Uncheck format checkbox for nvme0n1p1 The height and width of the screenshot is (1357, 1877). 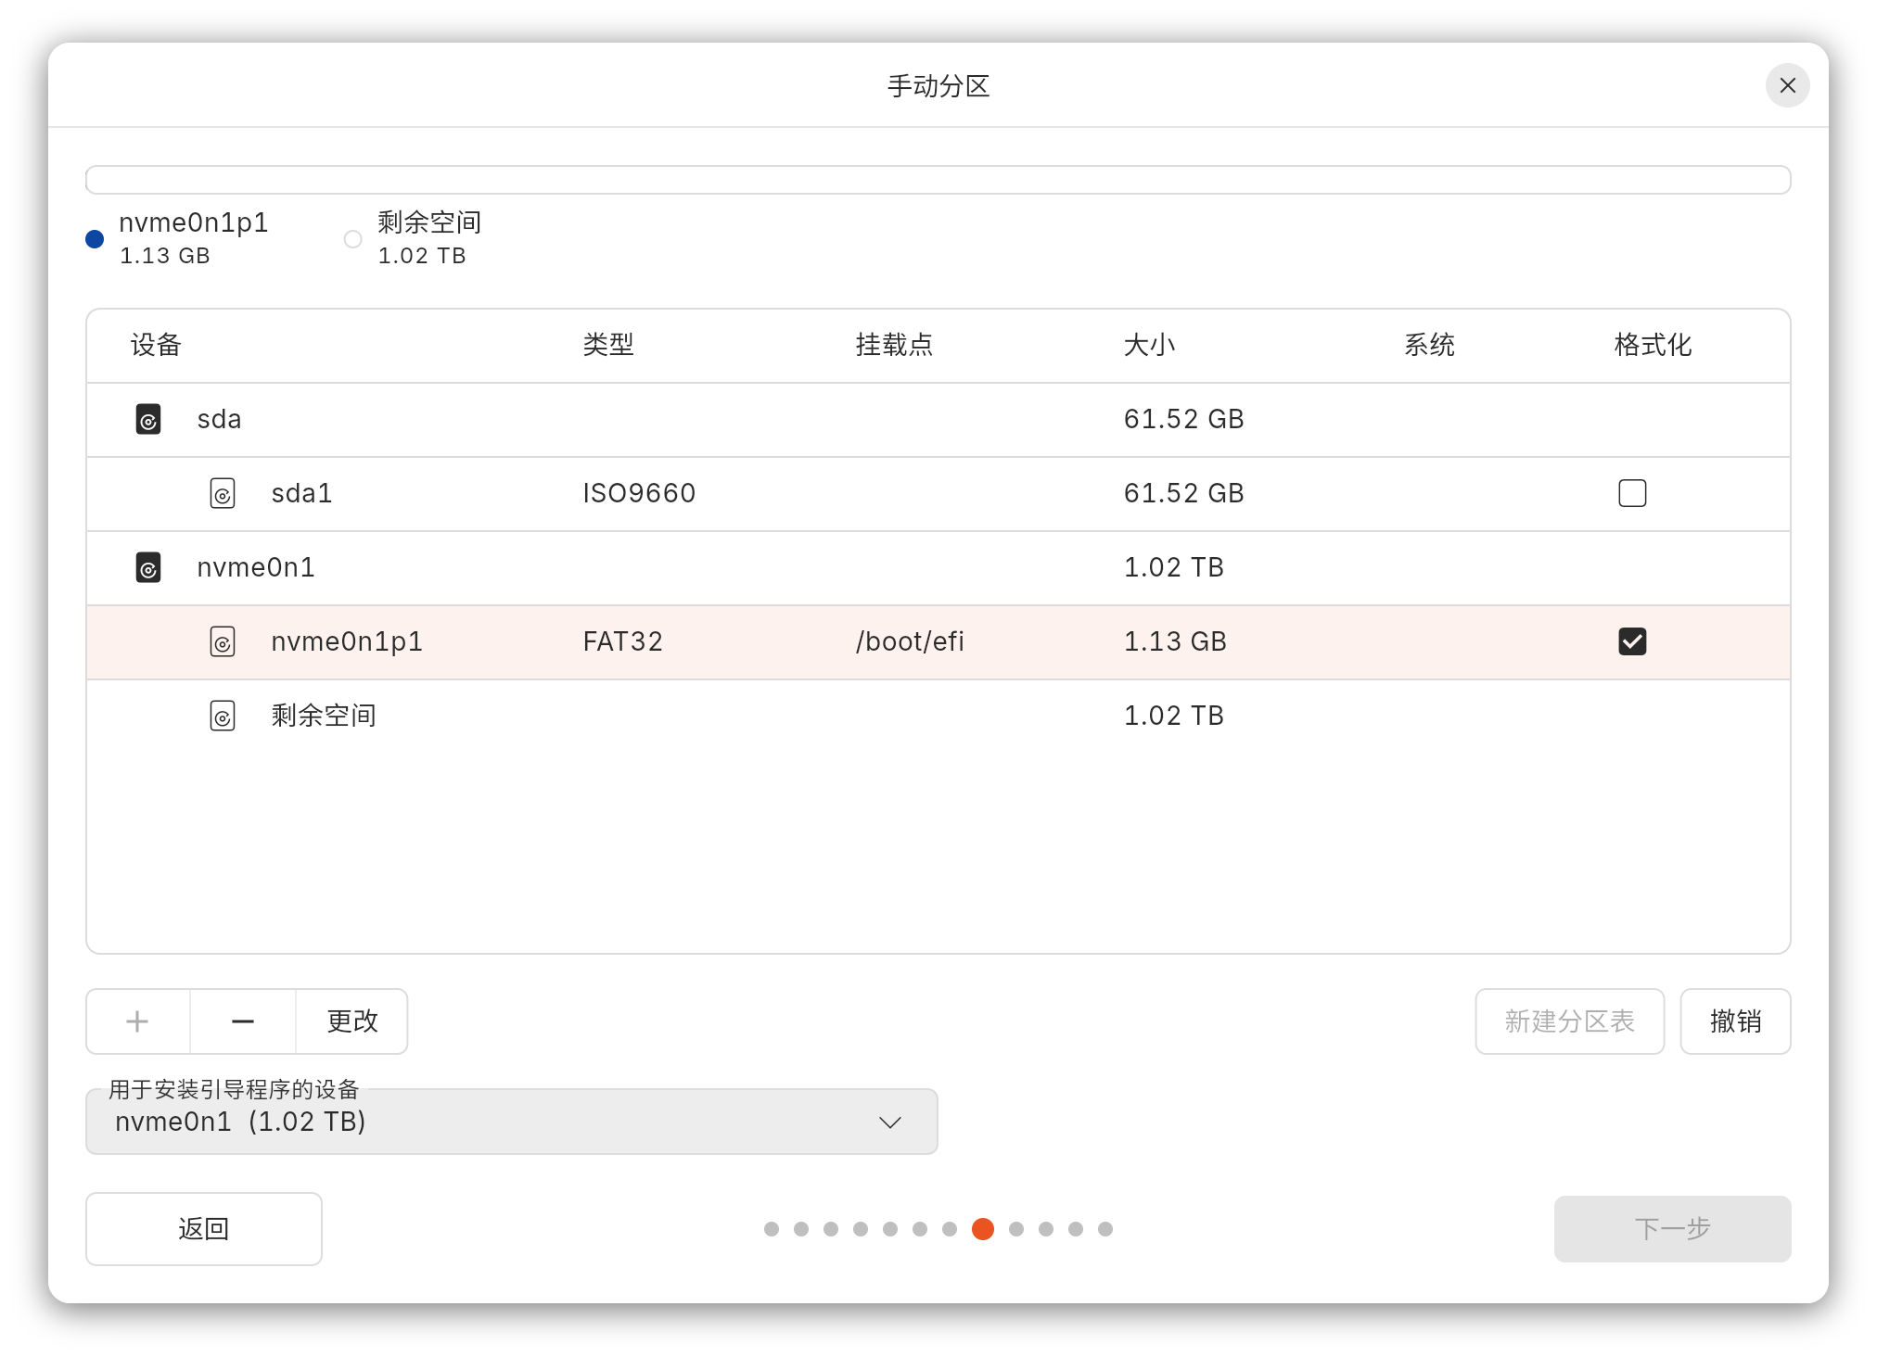pyautogui.click(x=1632, y=641)
